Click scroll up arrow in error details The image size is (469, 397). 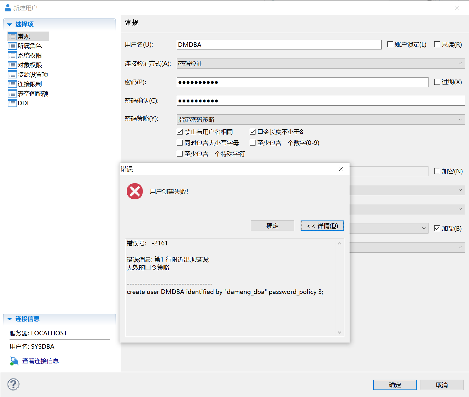[340, 244]
